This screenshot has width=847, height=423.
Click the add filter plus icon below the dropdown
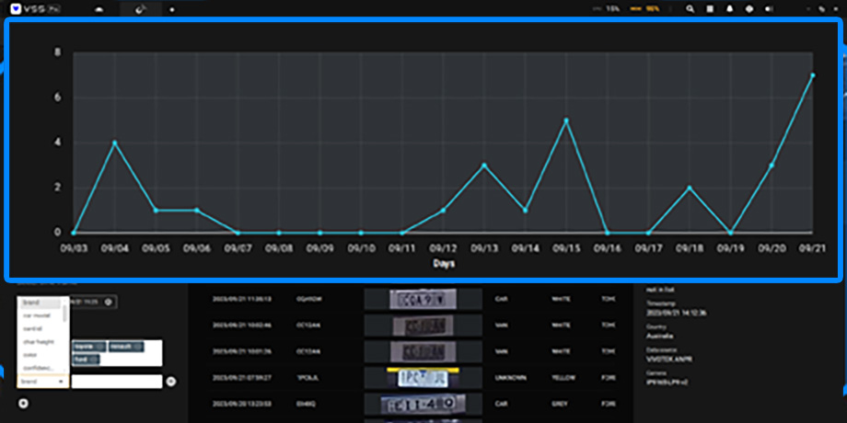pyautogui.click(x=23, y=403)
